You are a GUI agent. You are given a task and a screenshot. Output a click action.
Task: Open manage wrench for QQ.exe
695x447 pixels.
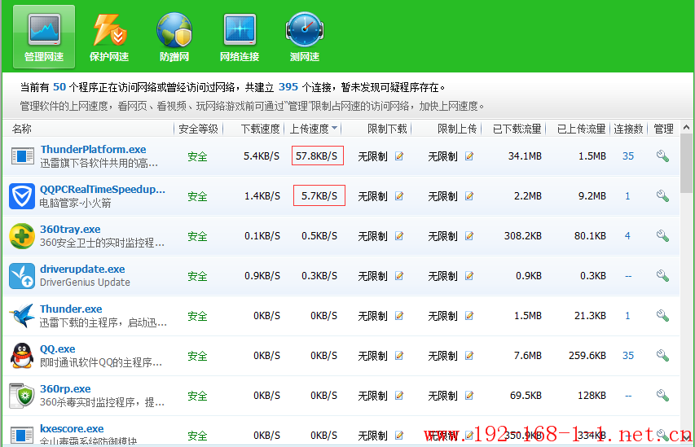(662, 355)
